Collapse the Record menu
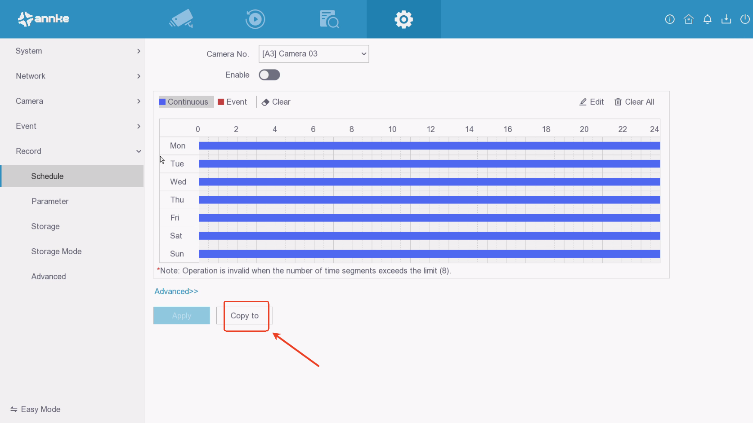 pyautogui.click(x=72, y=151)
